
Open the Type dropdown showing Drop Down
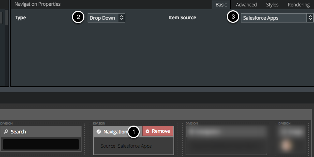pyautogui.click(x=106, y=18)
